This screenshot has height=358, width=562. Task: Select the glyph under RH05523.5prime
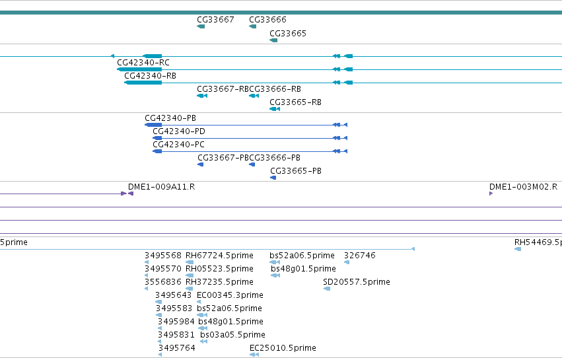click(190, 276)
